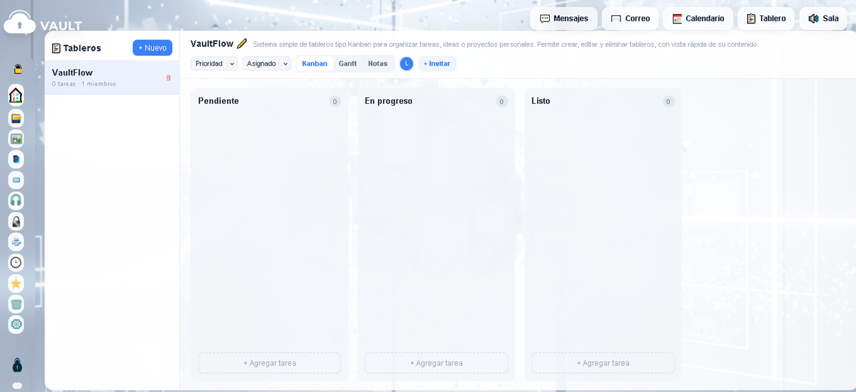Switch to the Notas view tab
The image size is (856, 392).
[378, 64]
